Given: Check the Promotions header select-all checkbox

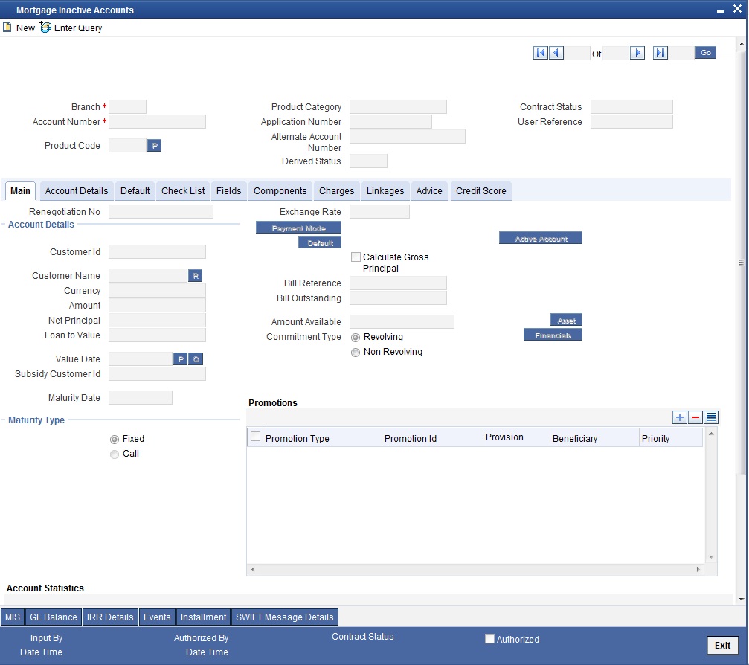Looking at the screenshot, I should coord(256,437).
